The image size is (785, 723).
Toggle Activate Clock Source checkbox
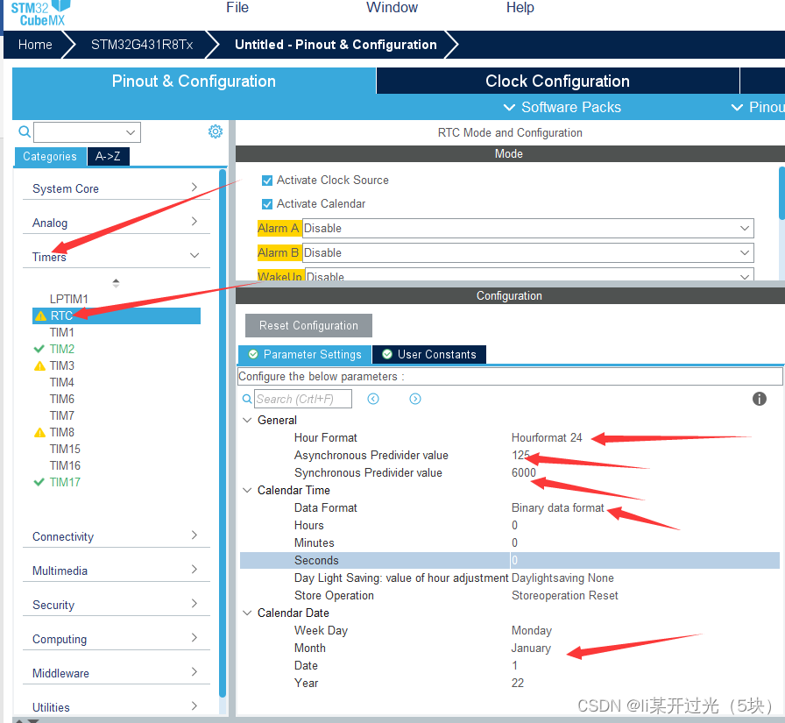[x=267, y=181]
